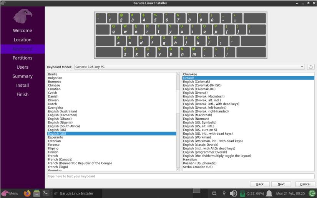Viewport: 317px width, 198px height.
Task: Select the Summary step in sidebar
Action: point(22,76)
